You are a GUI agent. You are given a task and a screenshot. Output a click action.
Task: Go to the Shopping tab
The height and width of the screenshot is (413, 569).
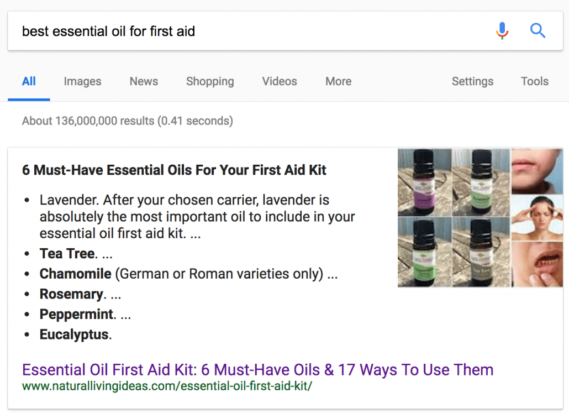coord(210,81)
